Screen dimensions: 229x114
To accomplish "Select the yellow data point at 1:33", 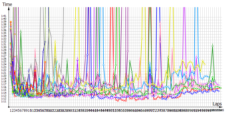I will pos(142,38).
